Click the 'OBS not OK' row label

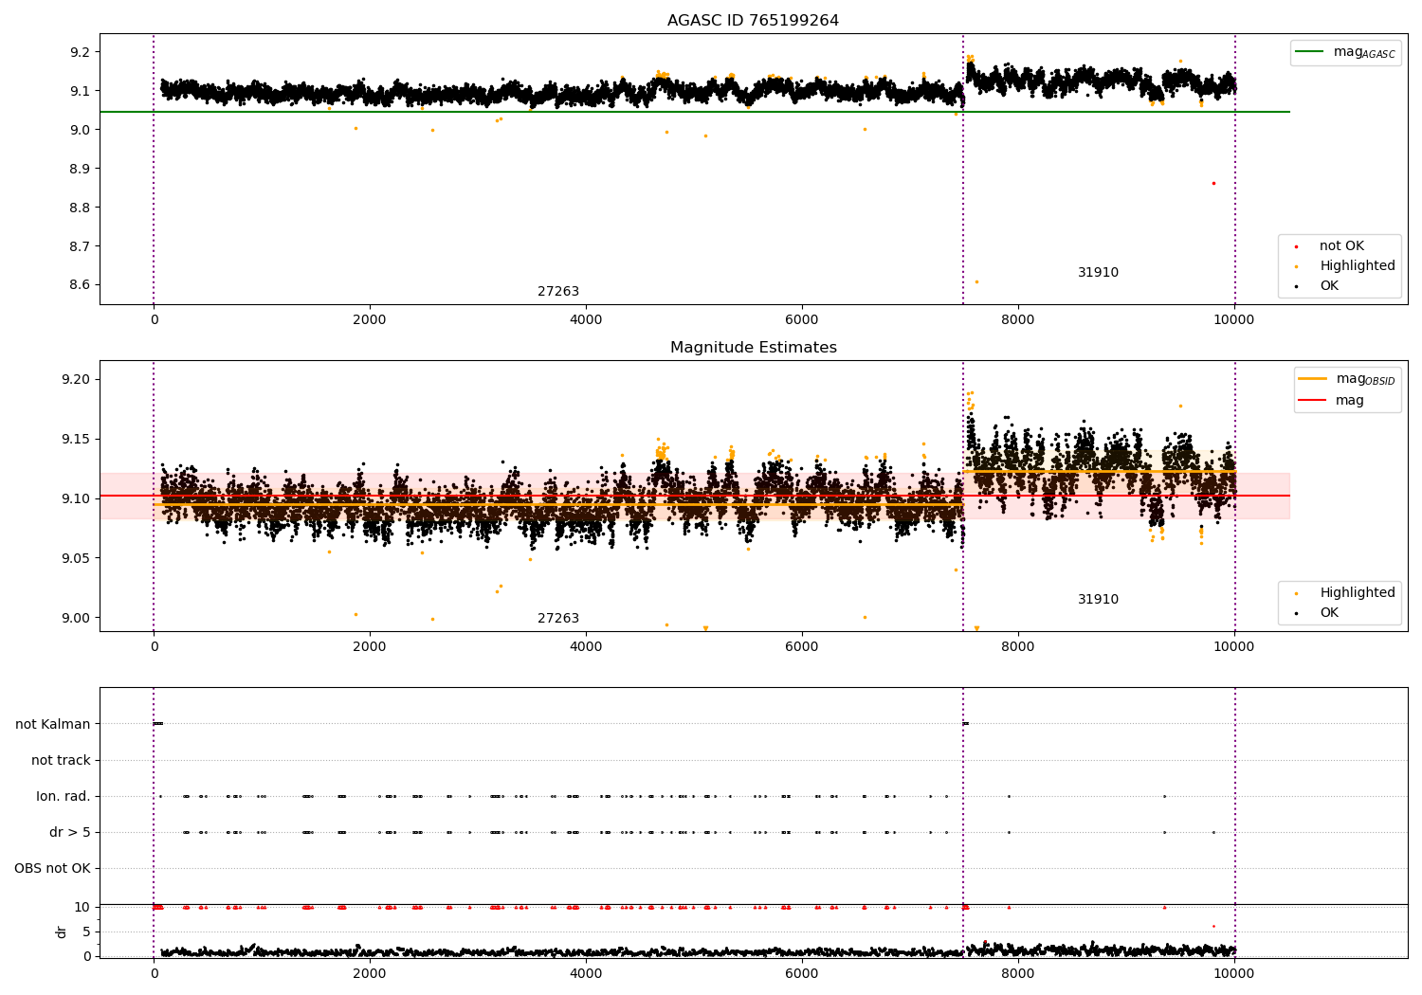click(x=52, y=869)
